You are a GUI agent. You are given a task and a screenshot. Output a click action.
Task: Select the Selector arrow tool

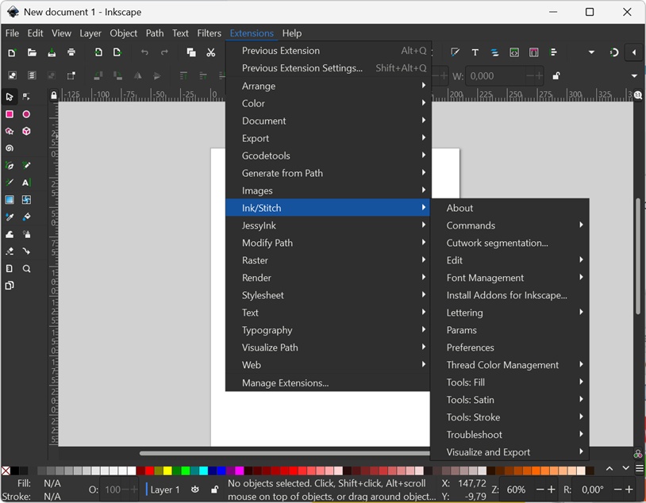(x=10, y=97)
